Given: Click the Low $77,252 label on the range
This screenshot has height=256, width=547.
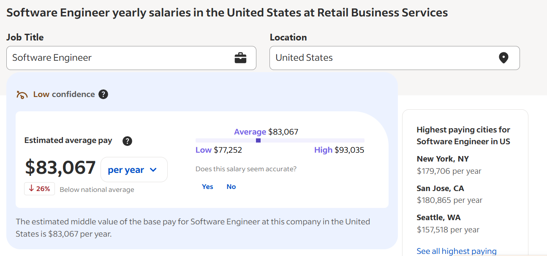Looking at the screenshot, I should (x=219, y=150).
